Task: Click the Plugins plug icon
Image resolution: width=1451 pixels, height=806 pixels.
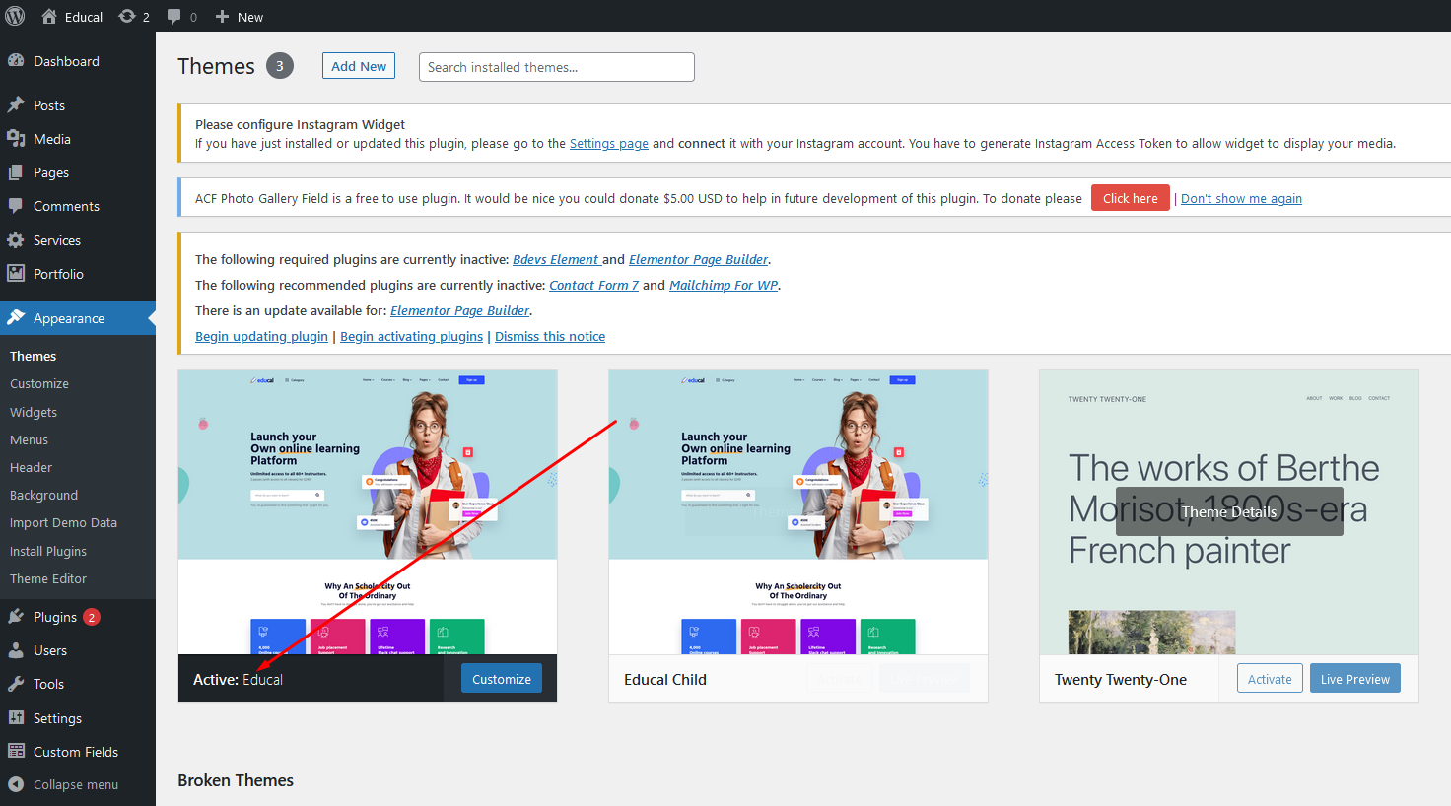Action: [16, 616]
